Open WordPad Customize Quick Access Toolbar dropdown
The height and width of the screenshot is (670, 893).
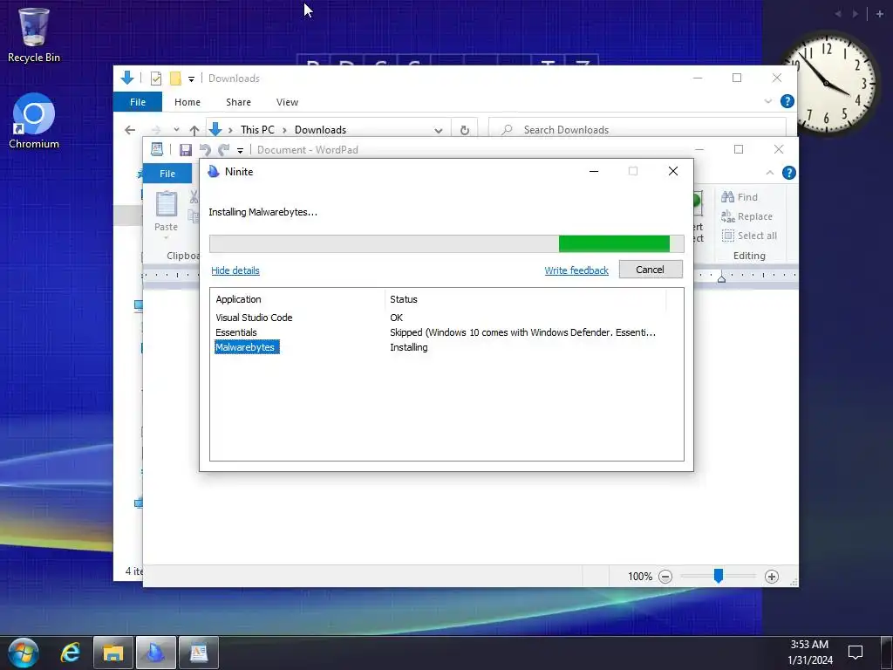click(241, 150)
